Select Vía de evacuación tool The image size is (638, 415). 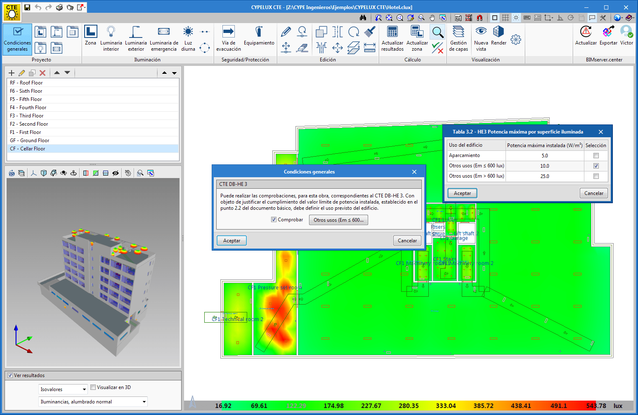[229, 39]
